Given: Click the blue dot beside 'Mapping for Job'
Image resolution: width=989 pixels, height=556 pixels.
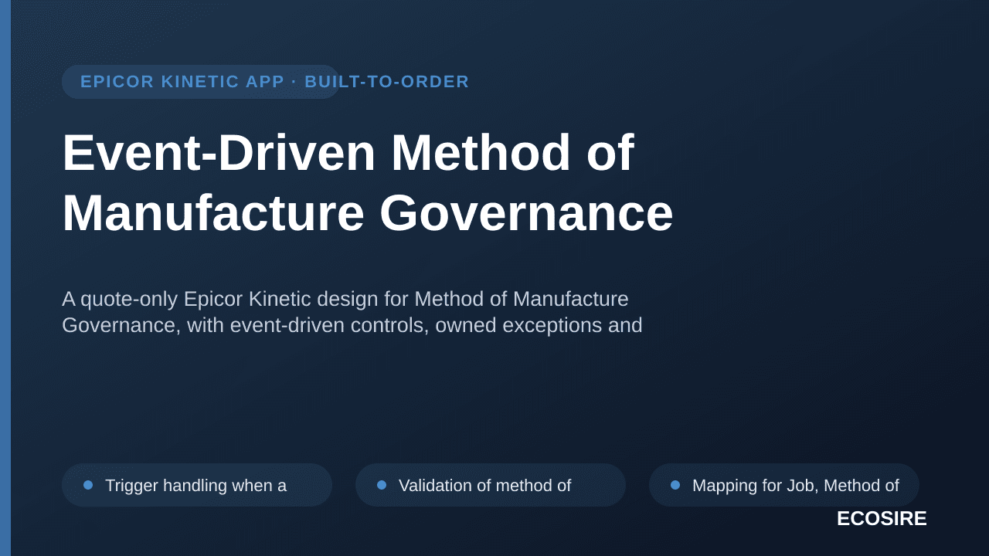Looking at the screenshot, I should point(675,485).
